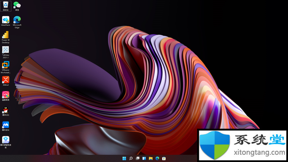Launch Edge from the taskbar
The height and width of the screenshot is (162, 288).
(x=157, y=158)
